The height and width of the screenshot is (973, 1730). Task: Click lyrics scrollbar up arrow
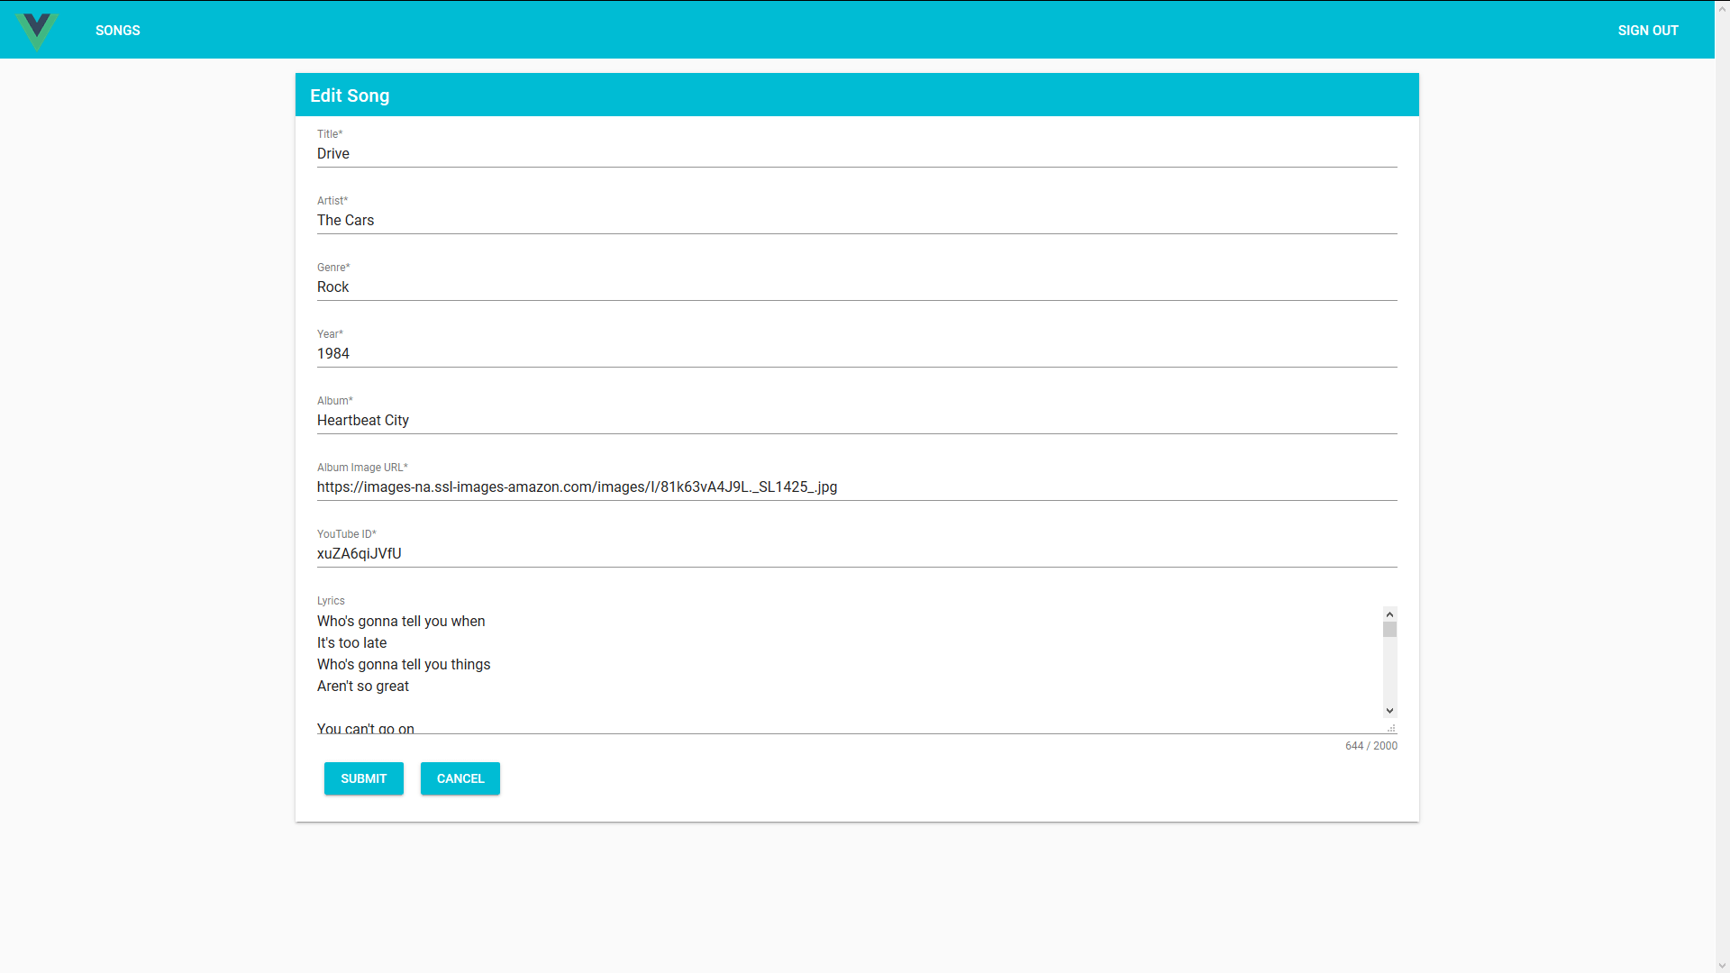(x=1389, y=614)
